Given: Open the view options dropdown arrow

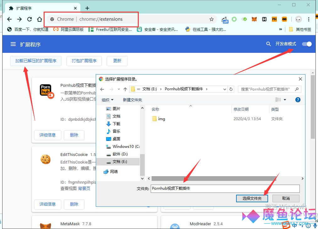Looking at the screenshot, I should (285, 100).
